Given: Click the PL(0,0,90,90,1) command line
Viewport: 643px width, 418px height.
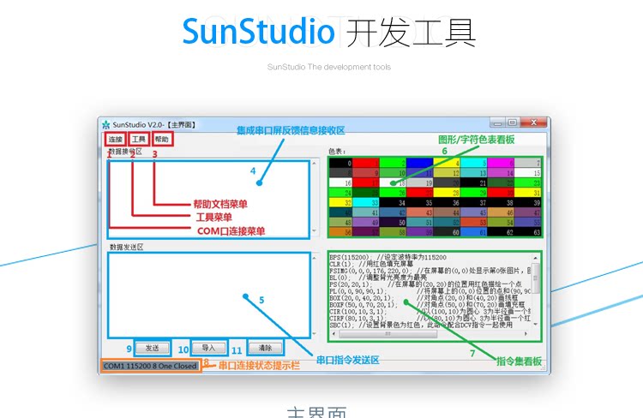Looking at the screenshot, I should 430,291.
